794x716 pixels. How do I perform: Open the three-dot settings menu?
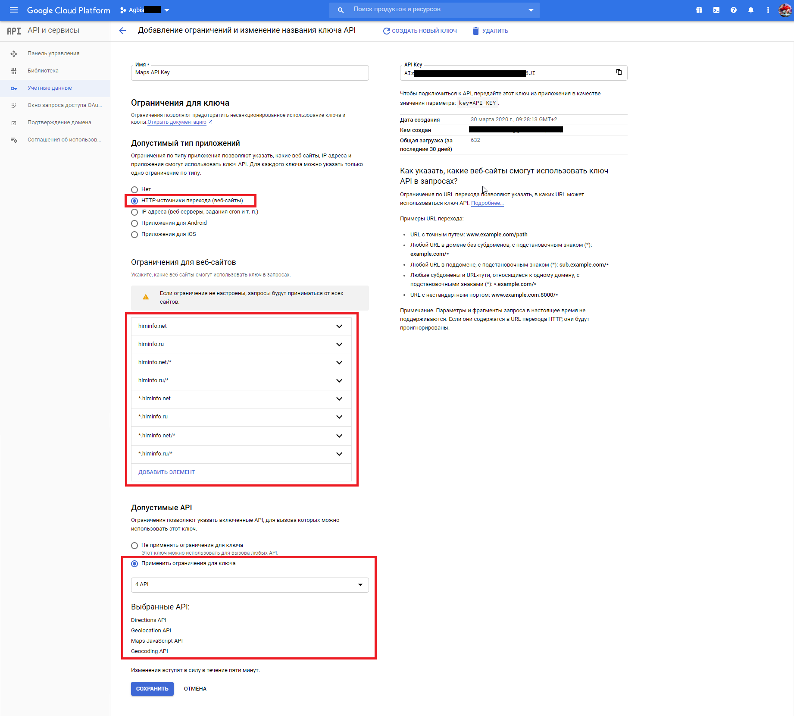click(768, 10)
